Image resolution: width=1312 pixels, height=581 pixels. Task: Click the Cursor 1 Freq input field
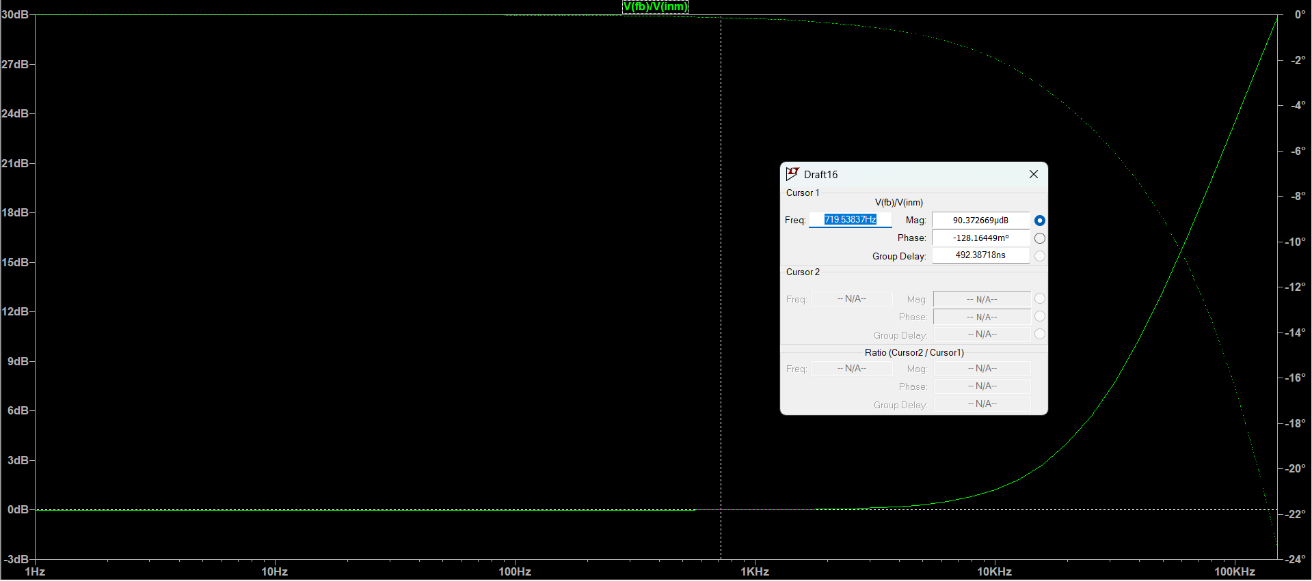pyautogui.click(x=850, y=220)
